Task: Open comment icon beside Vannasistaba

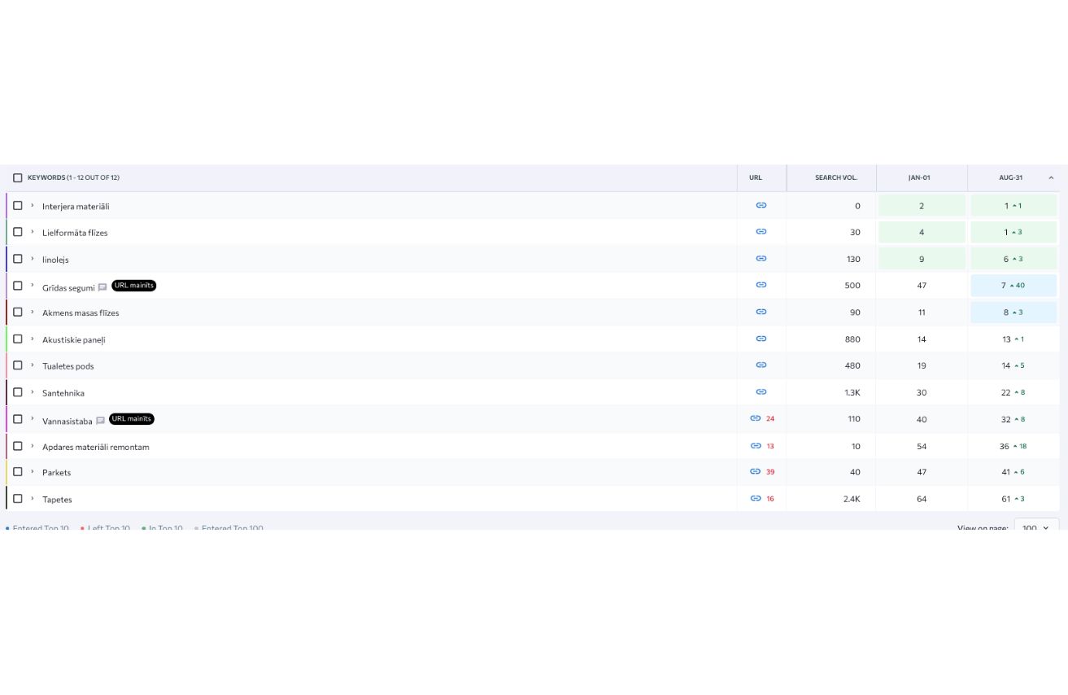Action: 100,421
